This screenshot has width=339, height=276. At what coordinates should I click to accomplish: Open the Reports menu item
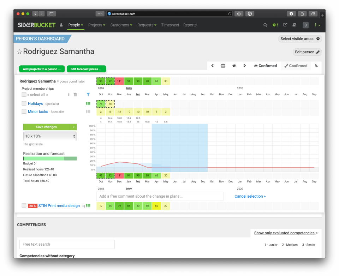[190, 25]
